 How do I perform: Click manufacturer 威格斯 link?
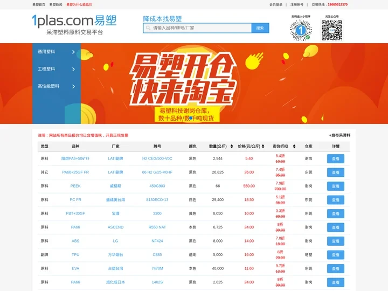click(x=115, y=186)
